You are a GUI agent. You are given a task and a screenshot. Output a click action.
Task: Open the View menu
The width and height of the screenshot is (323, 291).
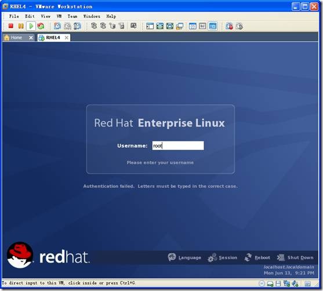[x=45, y=16]
